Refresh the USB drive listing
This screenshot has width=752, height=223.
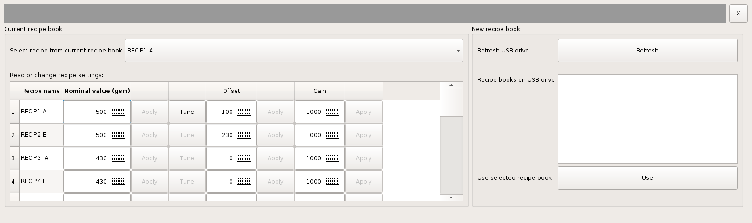[x=647, y=51]
